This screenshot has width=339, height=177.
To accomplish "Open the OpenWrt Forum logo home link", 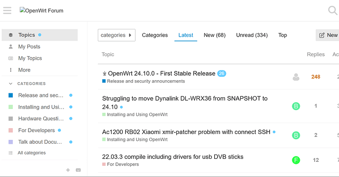I will (41, 10).
